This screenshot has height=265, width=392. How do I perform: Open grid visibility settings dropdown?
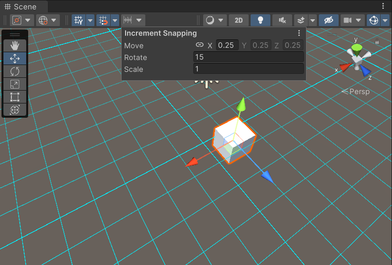[x=90, y=20]
